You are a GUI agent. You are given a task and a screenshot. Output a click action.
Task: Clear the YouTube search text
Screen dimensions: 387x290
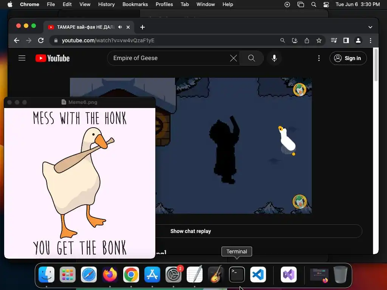[234, 58]
